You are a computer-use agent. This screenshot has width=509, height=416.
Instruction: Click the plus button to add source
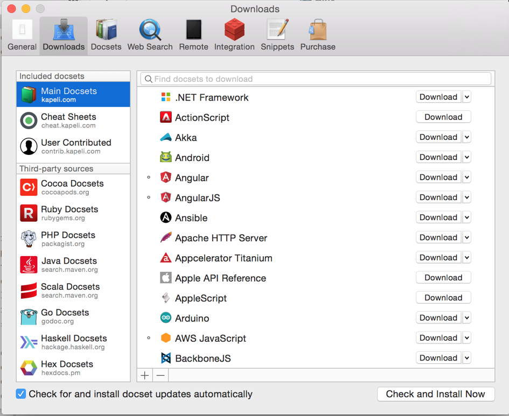(x=145, y=376)
